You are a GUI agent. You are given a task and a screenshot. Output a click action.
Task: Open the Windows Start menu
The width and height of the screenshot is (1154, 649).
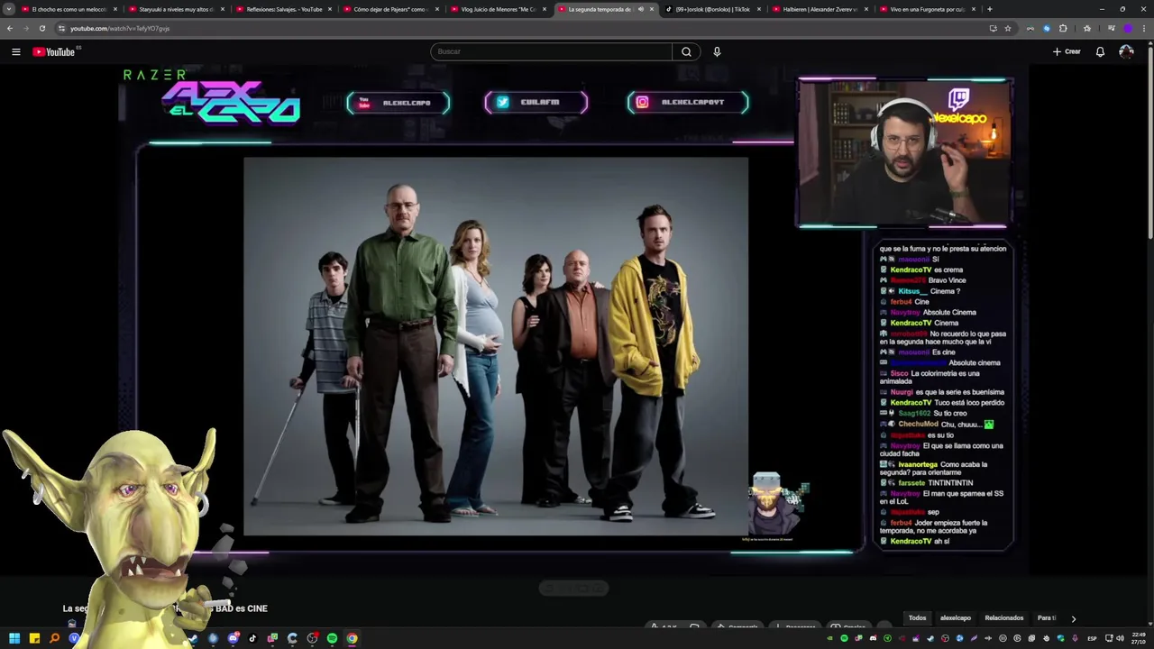14,638
